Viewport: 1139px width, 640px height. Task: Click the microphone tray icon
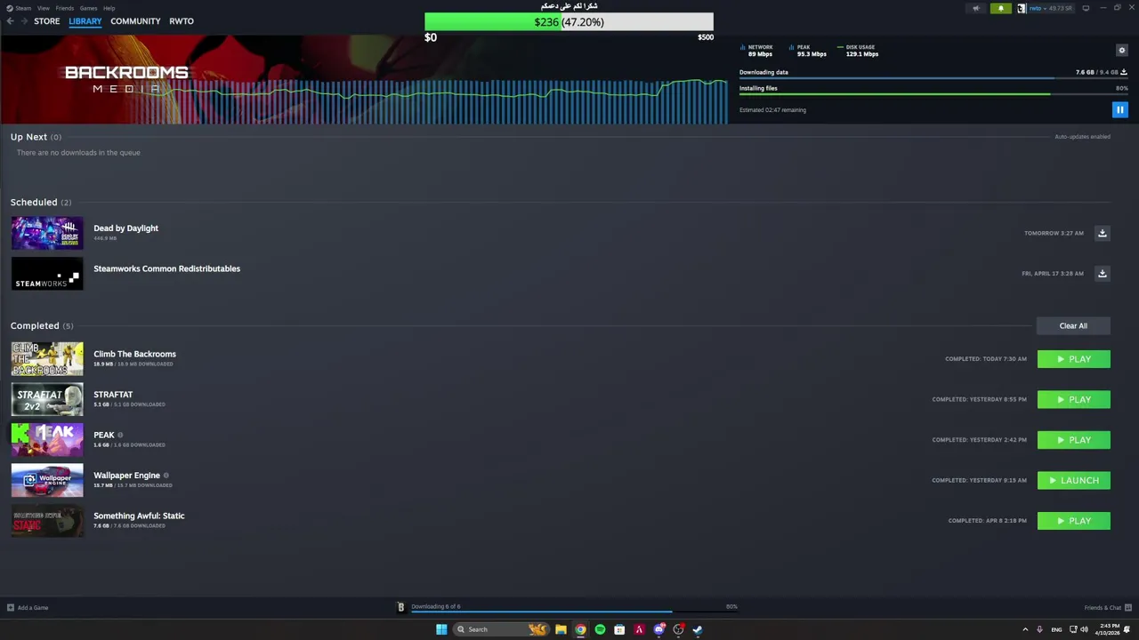click(1039, 629)
